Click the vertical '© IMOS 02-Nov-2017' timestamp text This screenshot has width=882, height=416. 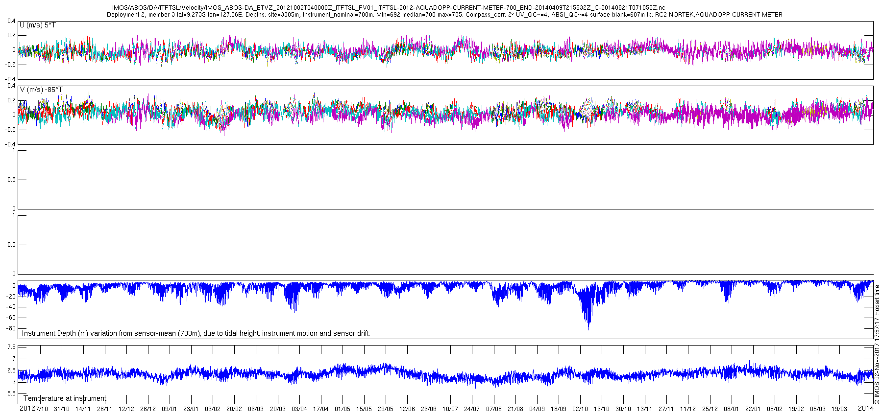point(877,345)
